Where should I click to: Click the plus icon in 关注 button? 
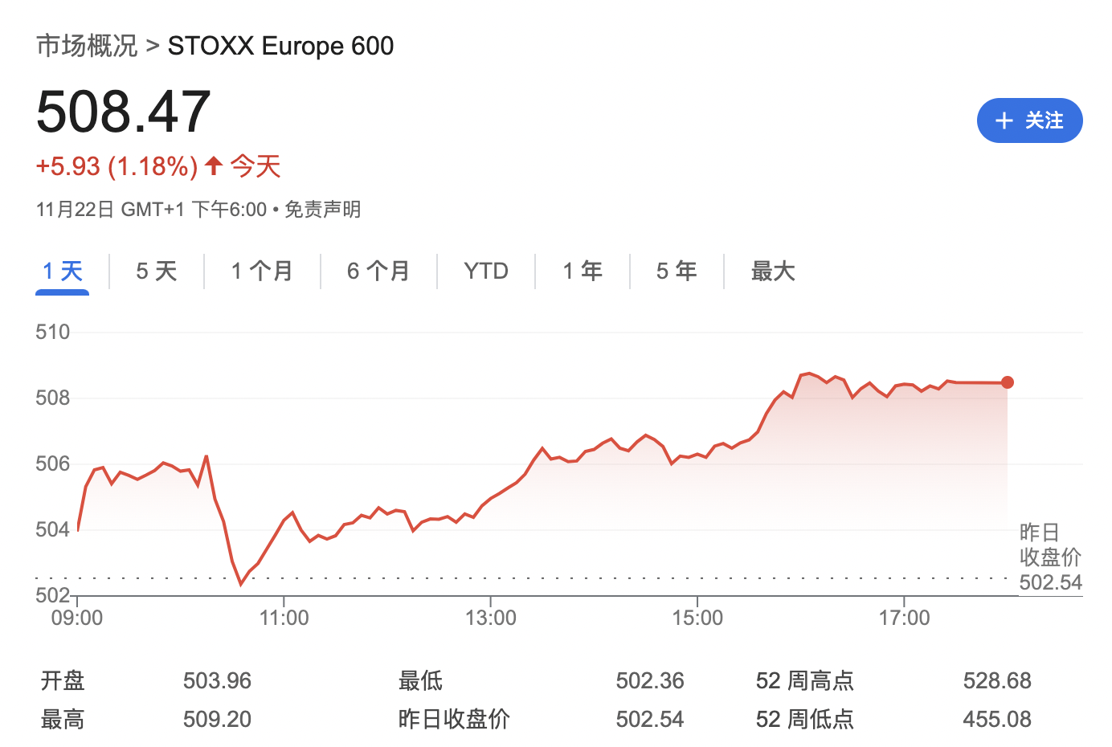pos(1004,120)
